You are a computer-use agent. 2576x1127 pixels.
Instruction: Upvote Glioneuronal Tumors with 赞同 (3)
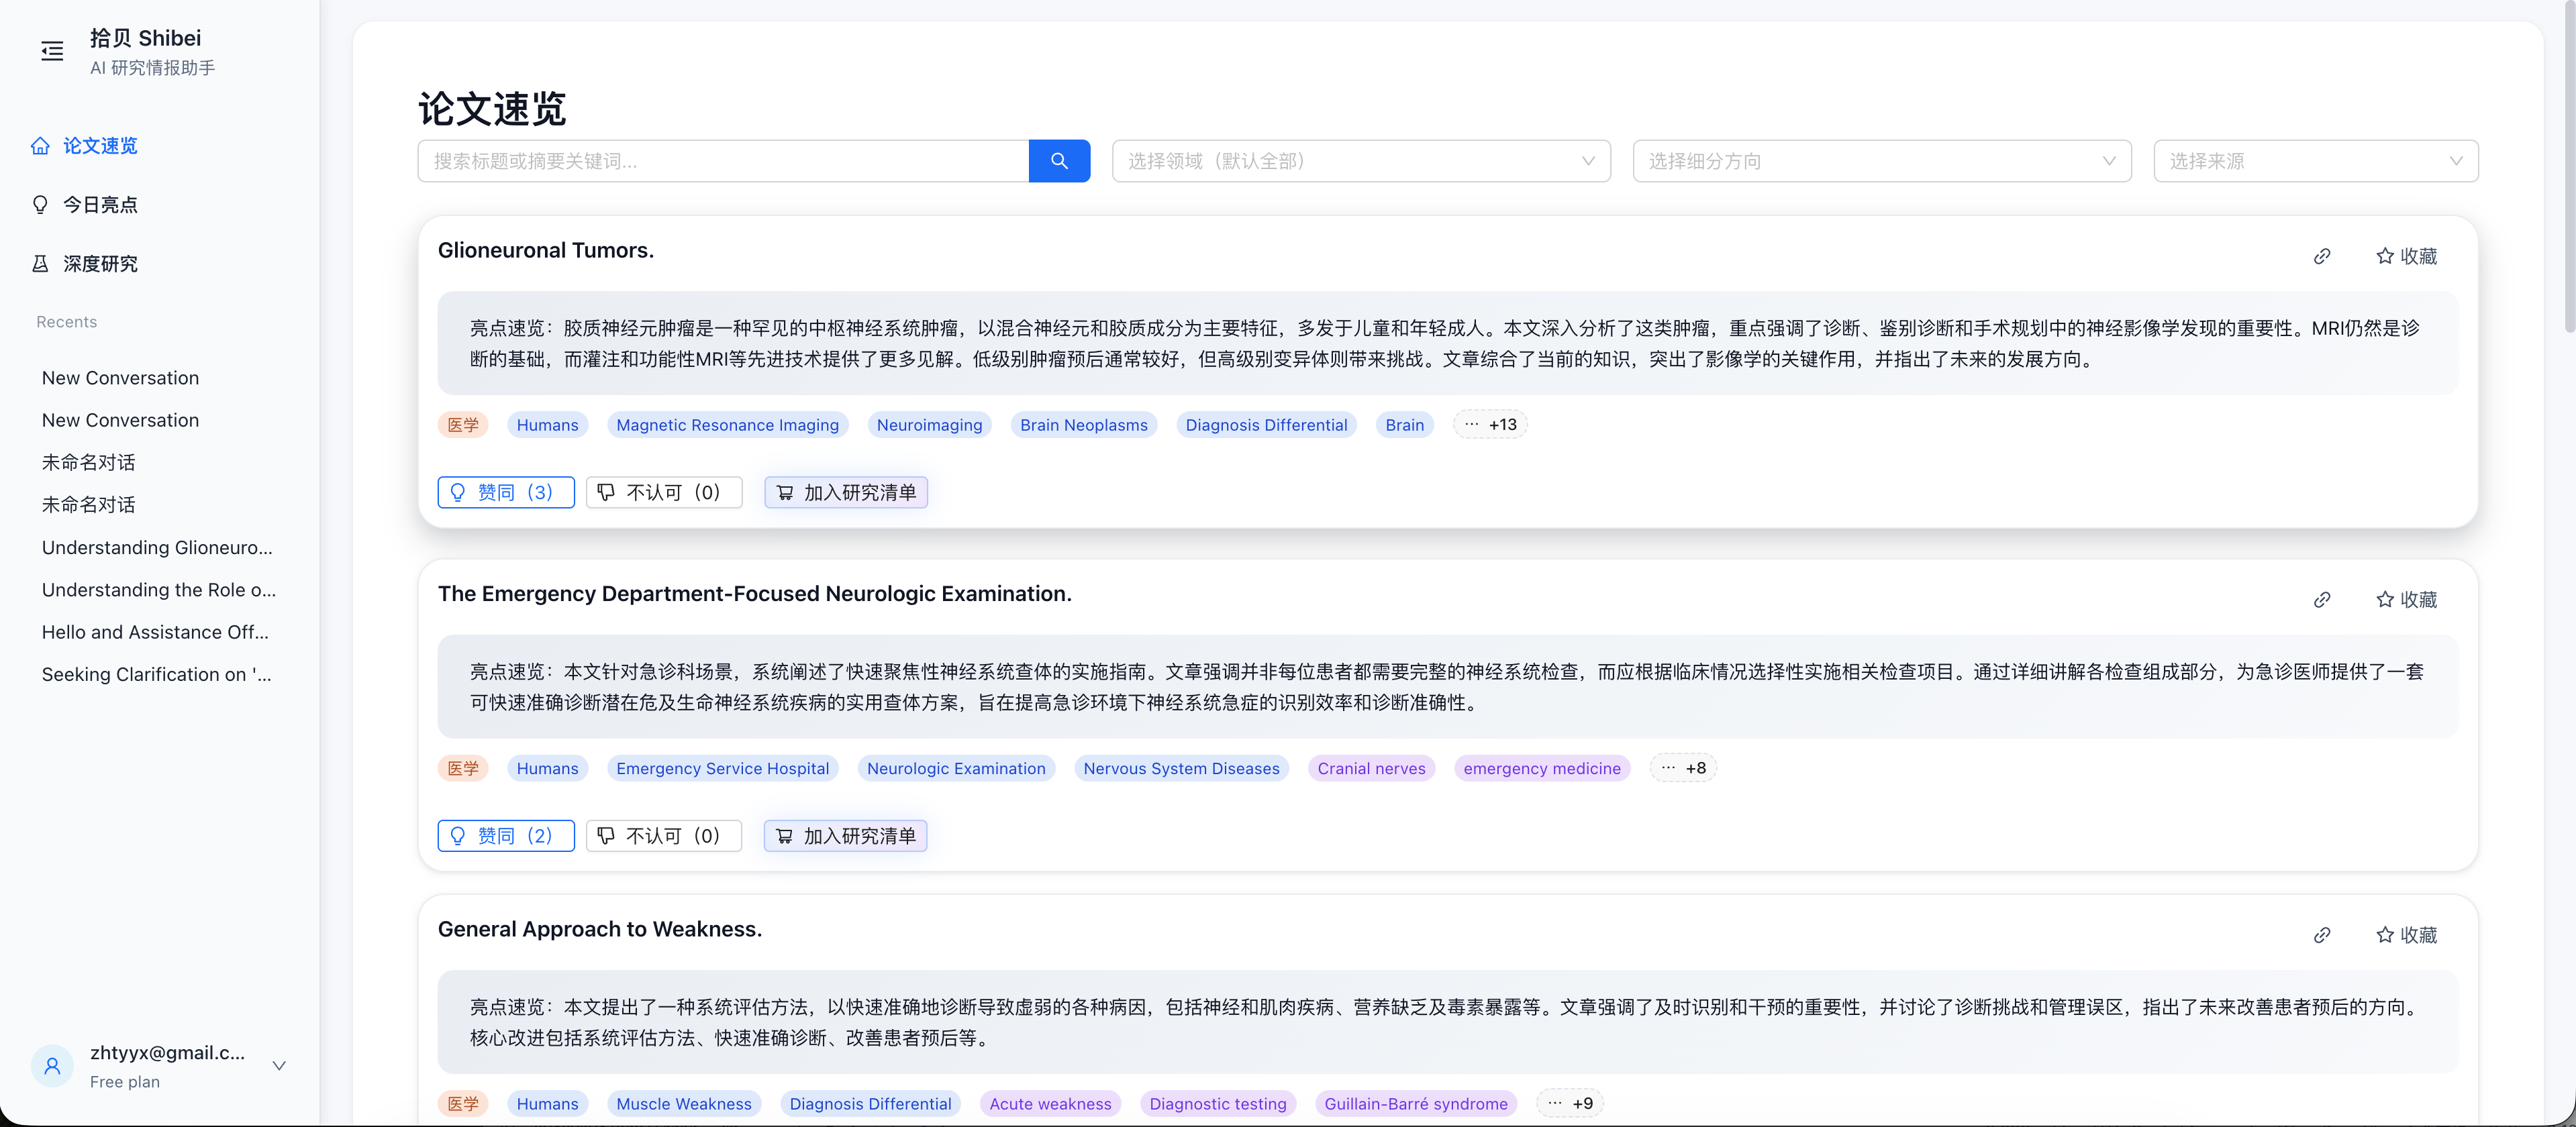click(506, 492)
